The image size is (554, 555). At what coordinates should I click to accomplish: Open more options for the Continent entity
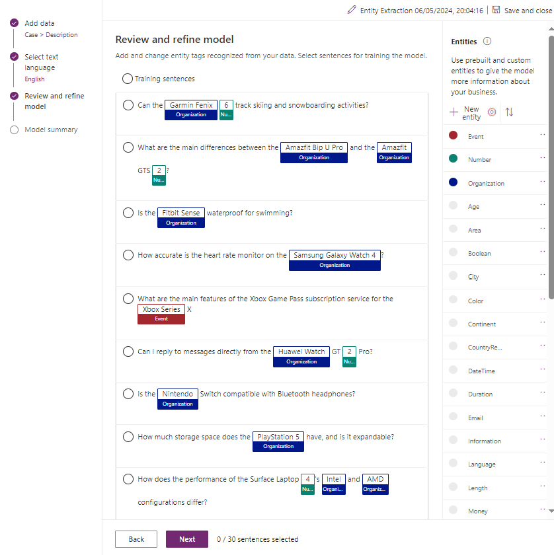pyautogui.click(x=542, y=322)
